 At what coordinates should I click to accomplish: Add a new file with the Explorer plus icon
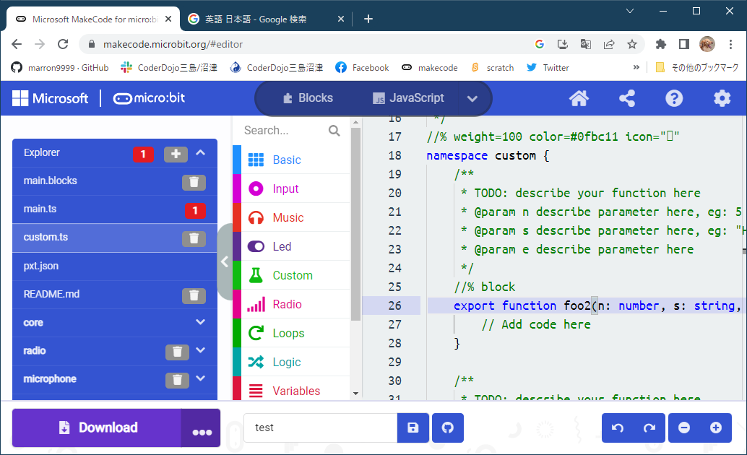(176, 153)
